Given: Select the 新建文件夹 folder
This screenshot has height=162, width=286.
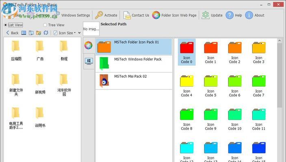Looking at the screenshot, I should (x=16, y=85).
